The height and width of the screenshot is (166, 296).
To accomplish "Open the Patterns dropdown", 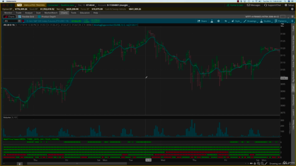I will point(281,21).
